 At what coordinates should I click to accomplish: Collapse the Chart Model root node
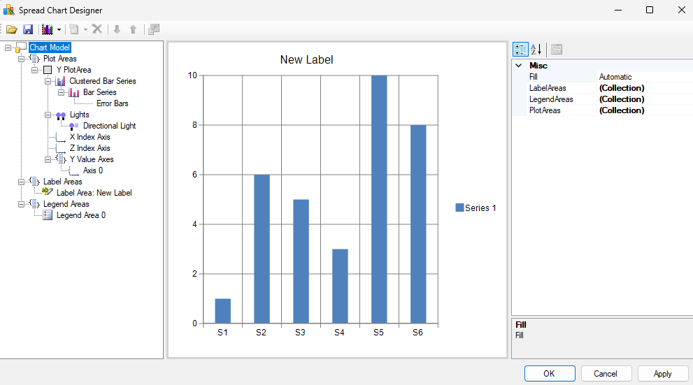click(8, 48)
